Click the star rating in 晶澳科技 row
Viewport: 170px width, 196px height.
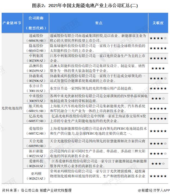click(158, 68)
